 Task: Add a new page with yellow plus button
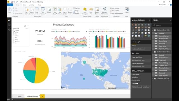42,97
